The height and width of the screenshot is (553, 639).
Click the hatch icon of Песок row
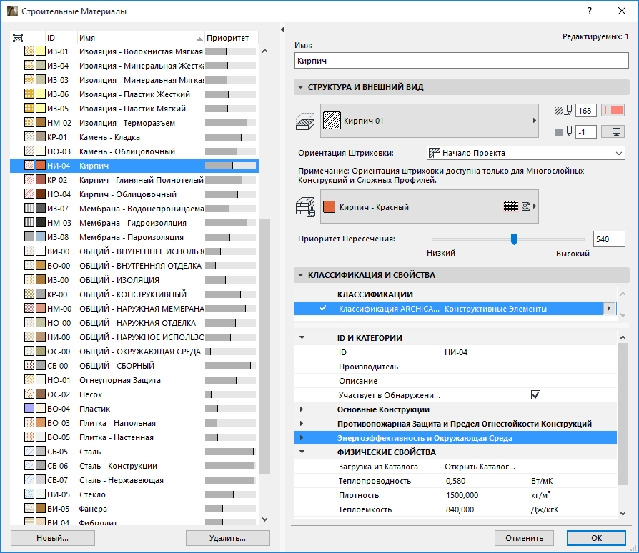[x=29, y=394]
